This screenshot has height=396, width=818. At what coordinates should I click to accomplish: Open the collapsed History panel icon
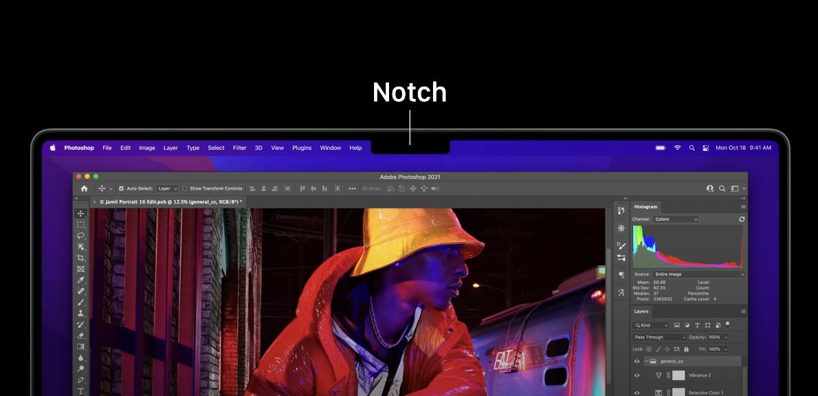pos(621,211)
